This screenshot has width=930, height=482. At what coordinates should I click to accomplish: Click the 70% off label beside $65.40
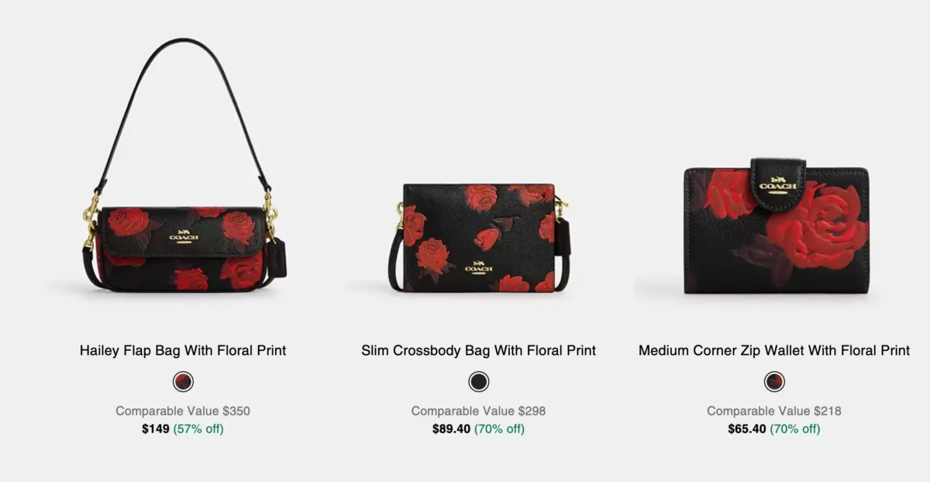pos(795,429)
